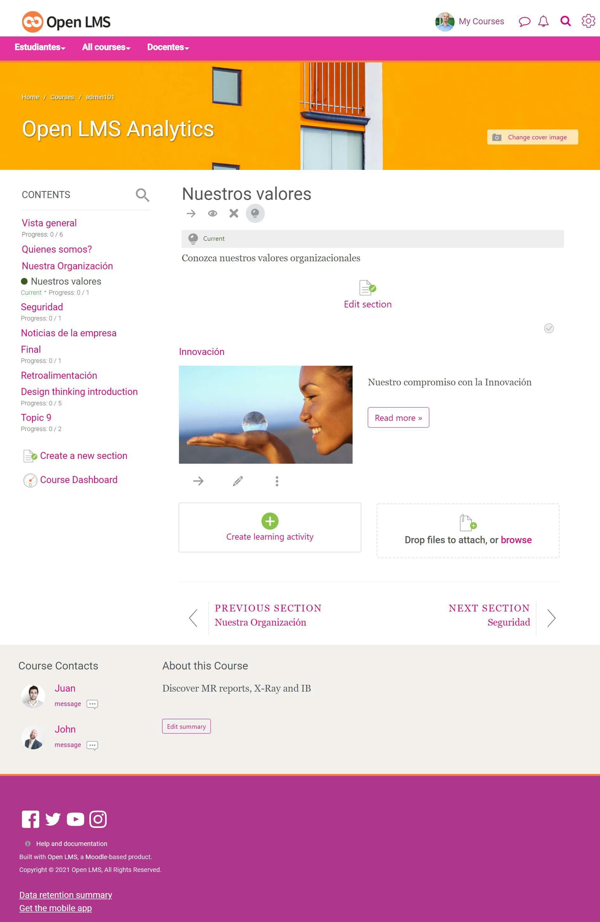Viewport: 600px width, 922px height.
Task: Click Change cover image button
Action: pos(533,137)
